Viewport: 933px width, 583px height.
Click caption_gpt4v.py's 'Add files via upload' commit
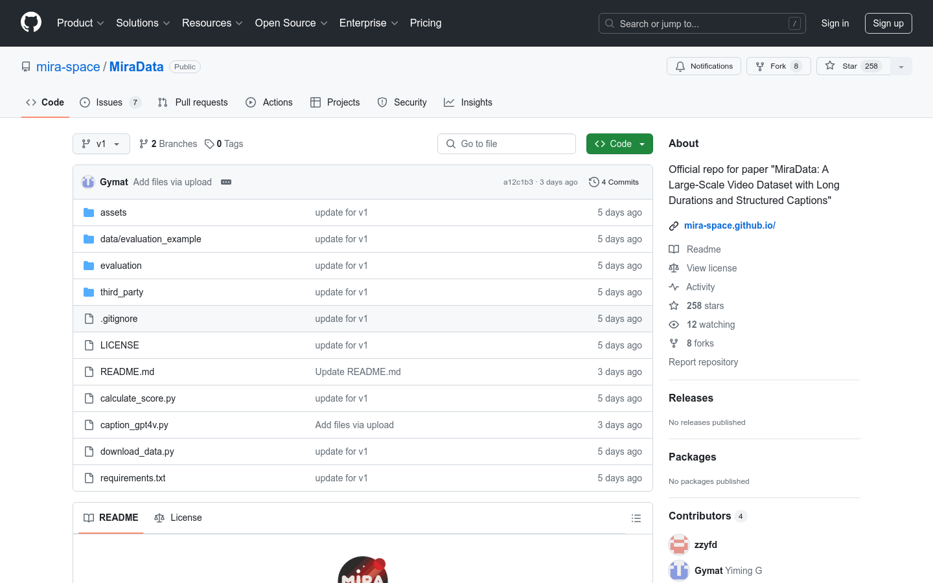[x=354, y=425]
